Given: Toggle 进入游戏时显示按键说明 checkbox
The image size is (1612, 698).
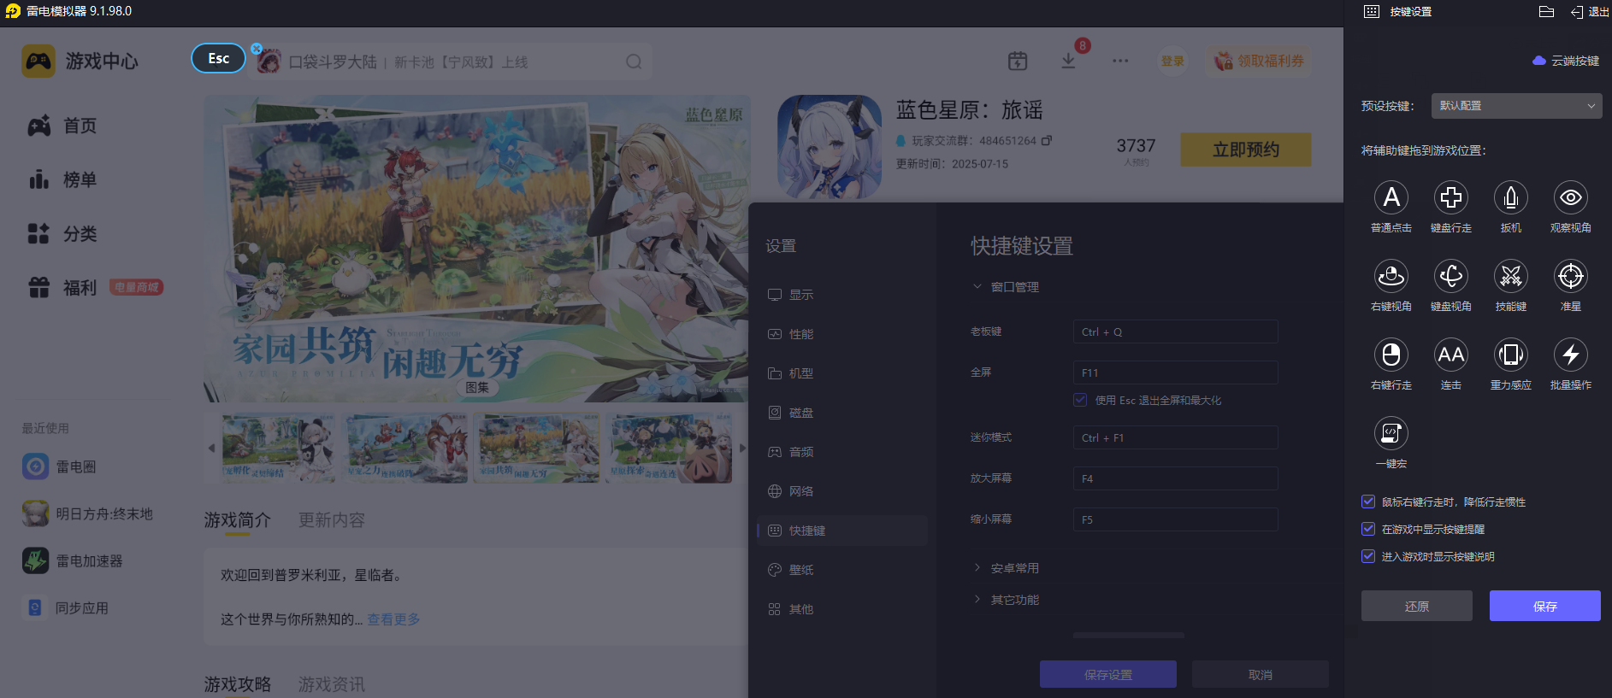Looking at the screenshot, I should pyautogui.click(x=1368, y=556).
